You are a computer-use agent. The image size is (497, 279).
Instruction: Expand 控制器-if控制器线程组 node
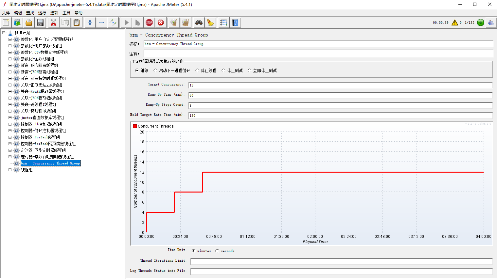pos(10,124)
